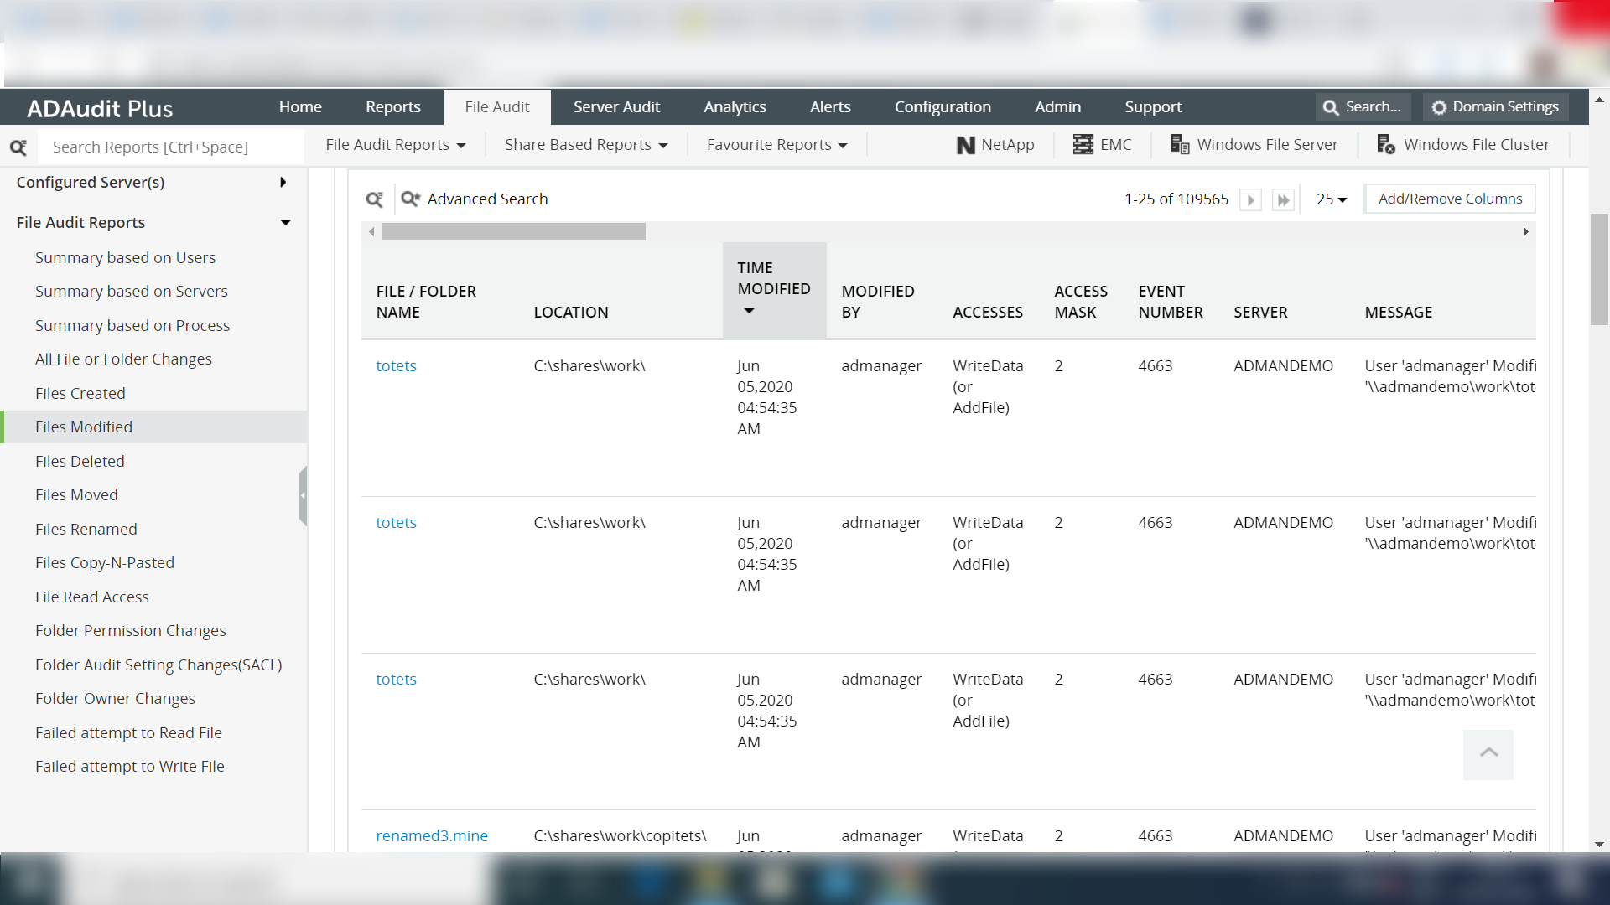
Task: Open Share Based Reports dropdown
Action: tap(586, 145)
